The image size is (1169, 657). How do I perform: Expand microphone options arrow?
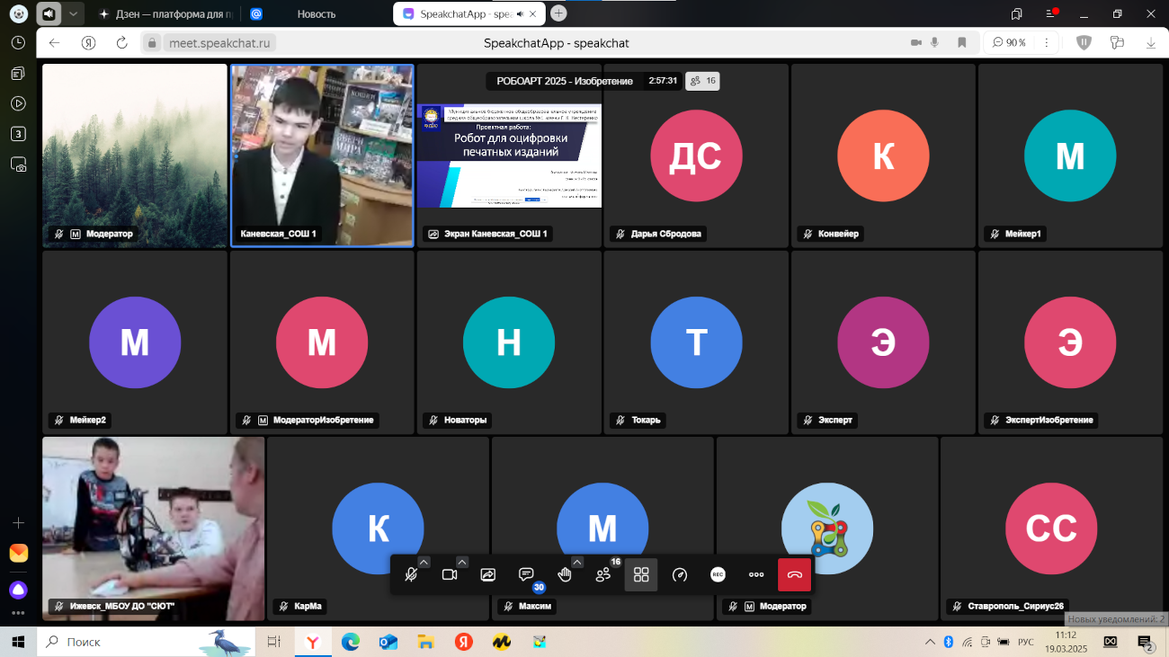[424, 563]
